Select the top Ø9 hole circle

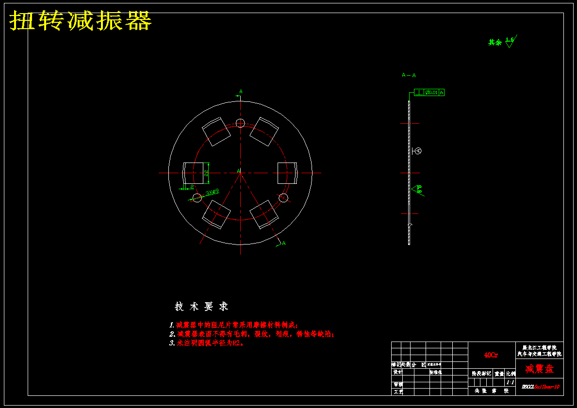tap(240, 123)
